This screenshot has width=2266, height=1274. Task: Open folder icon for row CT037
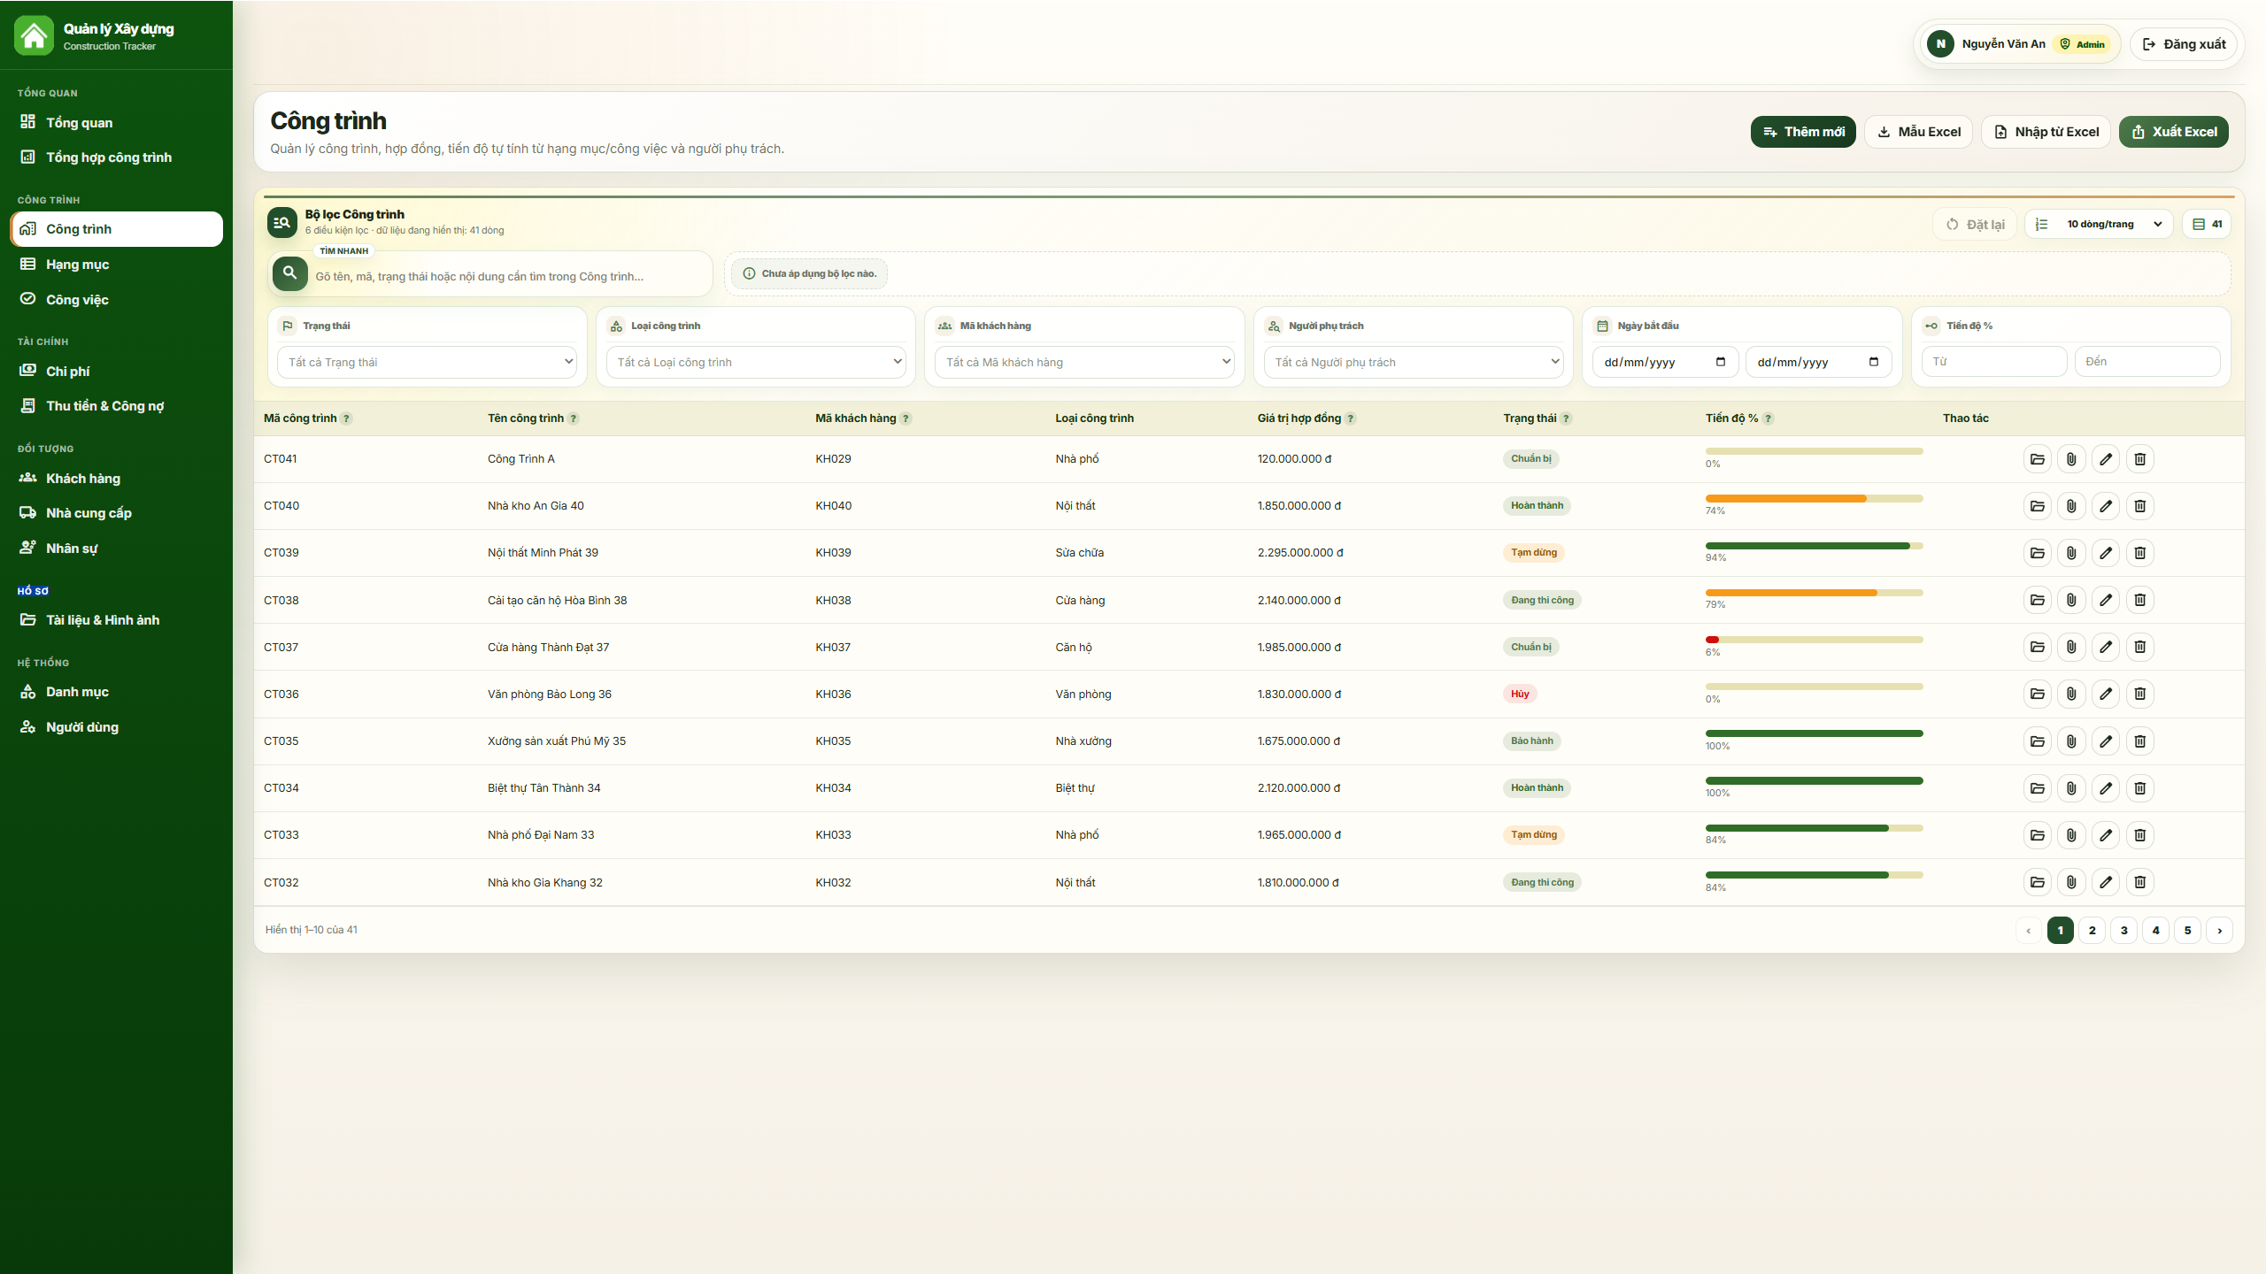pyautogui.click(x=2037, y=647)
